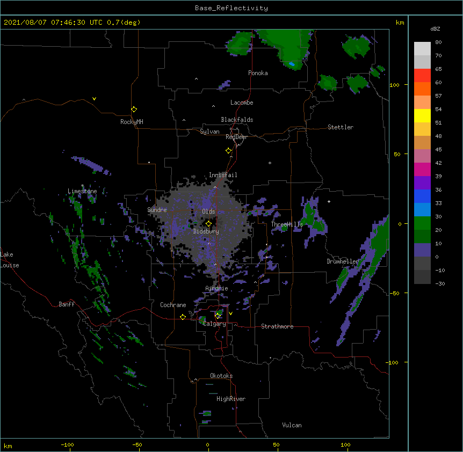Image resolution: width=463 pixels, height=452 pixels.
Task: Click the Olds town label
Action: [x=208, y=212]
